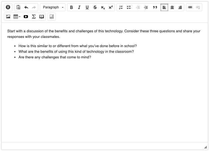Click the editor resize handle corner
The image size is (209, 151).
point(205,147)
